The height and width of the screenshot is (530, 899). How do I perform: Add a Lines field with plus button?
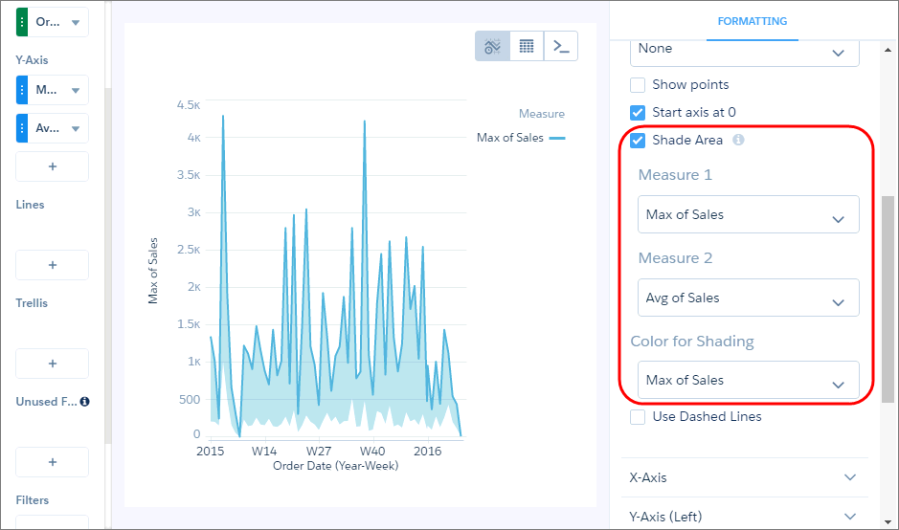pyautogui.click(x=52, y=265)
